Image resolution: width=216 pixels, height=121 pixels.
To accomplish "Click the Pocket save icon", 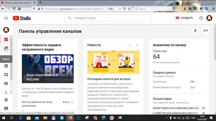I will point(125,9).
